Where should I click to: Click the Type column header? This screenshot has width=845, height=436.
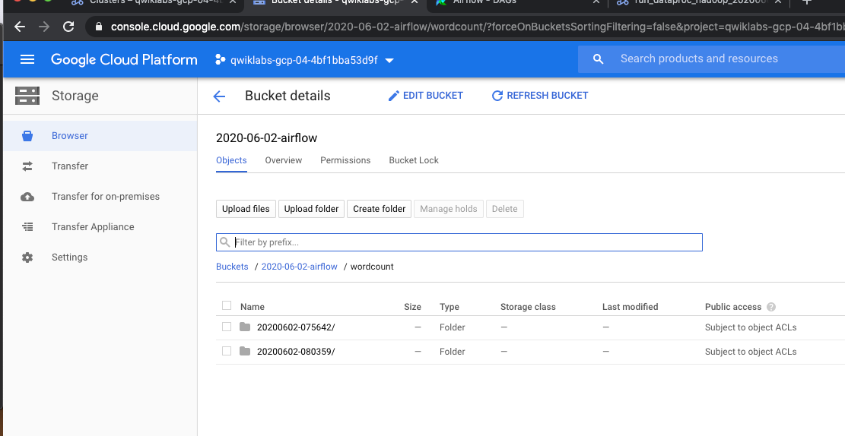point(450,307)
